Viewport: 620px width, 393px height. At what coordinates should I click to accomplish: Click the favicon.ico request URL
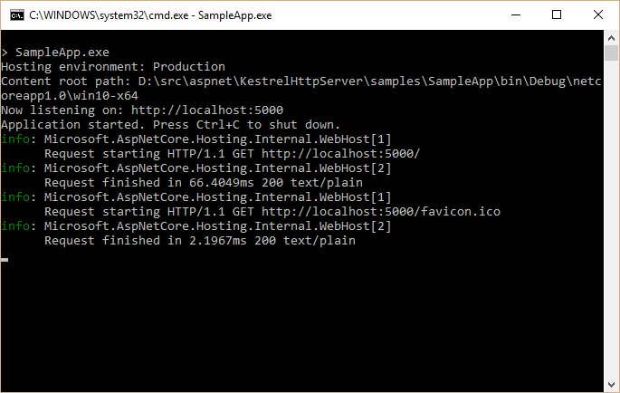coord(380,211)
